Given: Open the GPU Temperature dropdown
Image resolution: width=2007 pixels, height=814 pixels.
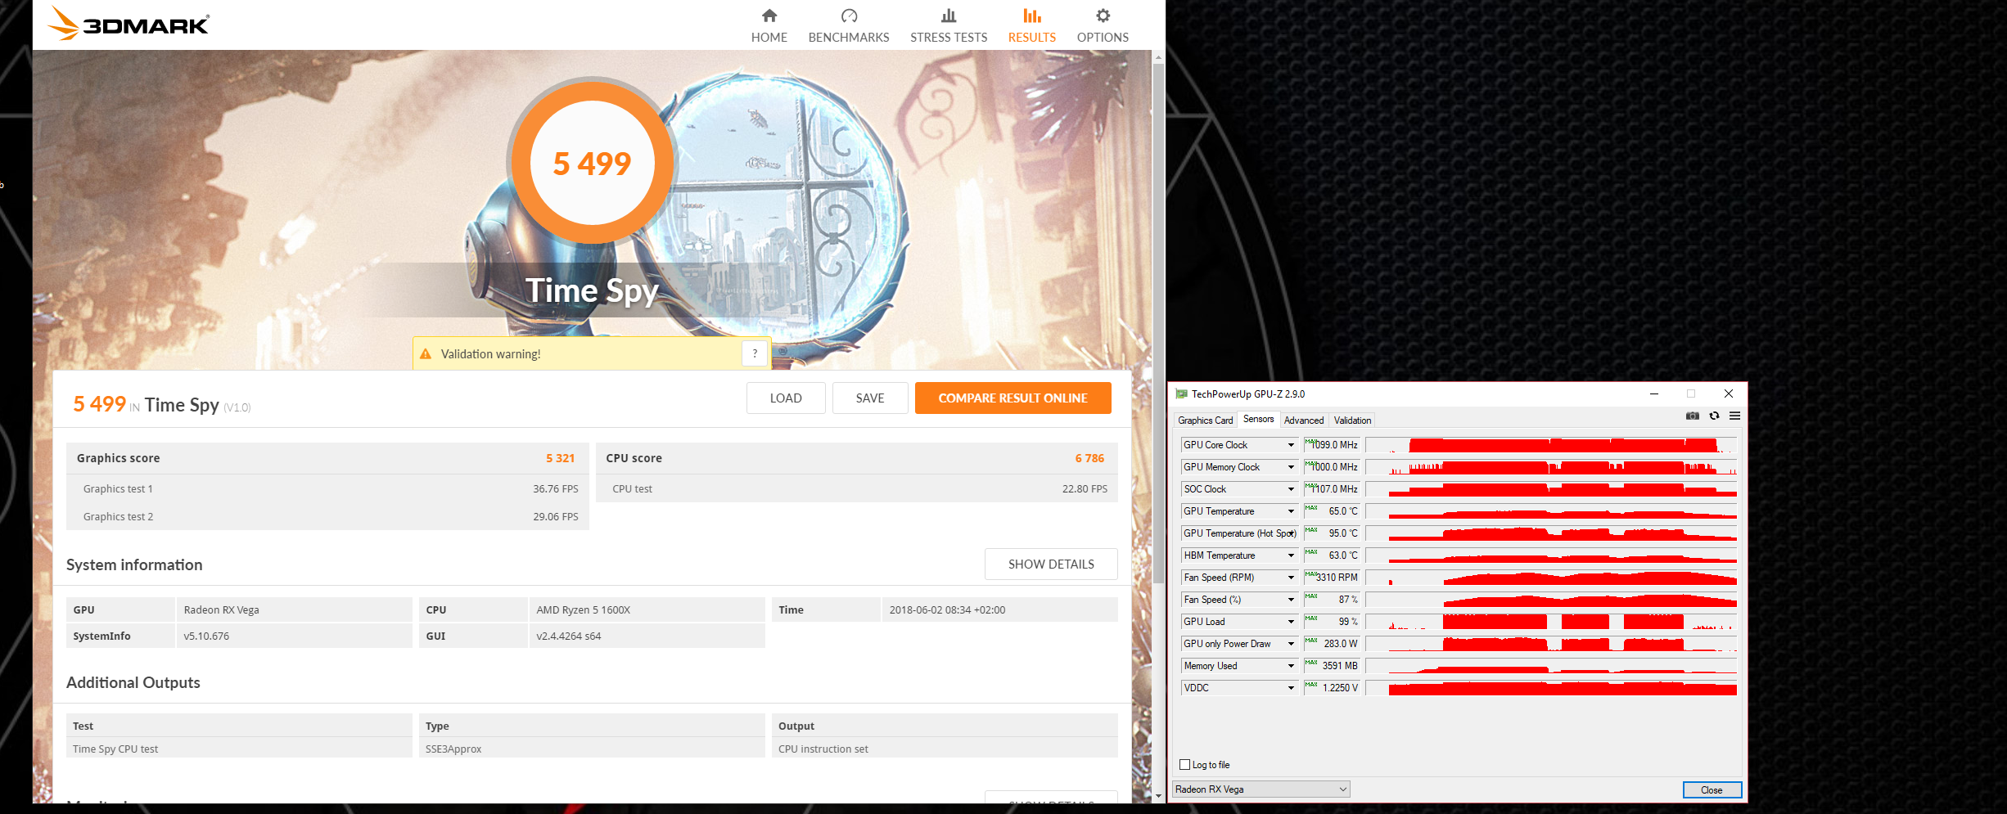Looking at the screenshot, I should point(1291,511).
